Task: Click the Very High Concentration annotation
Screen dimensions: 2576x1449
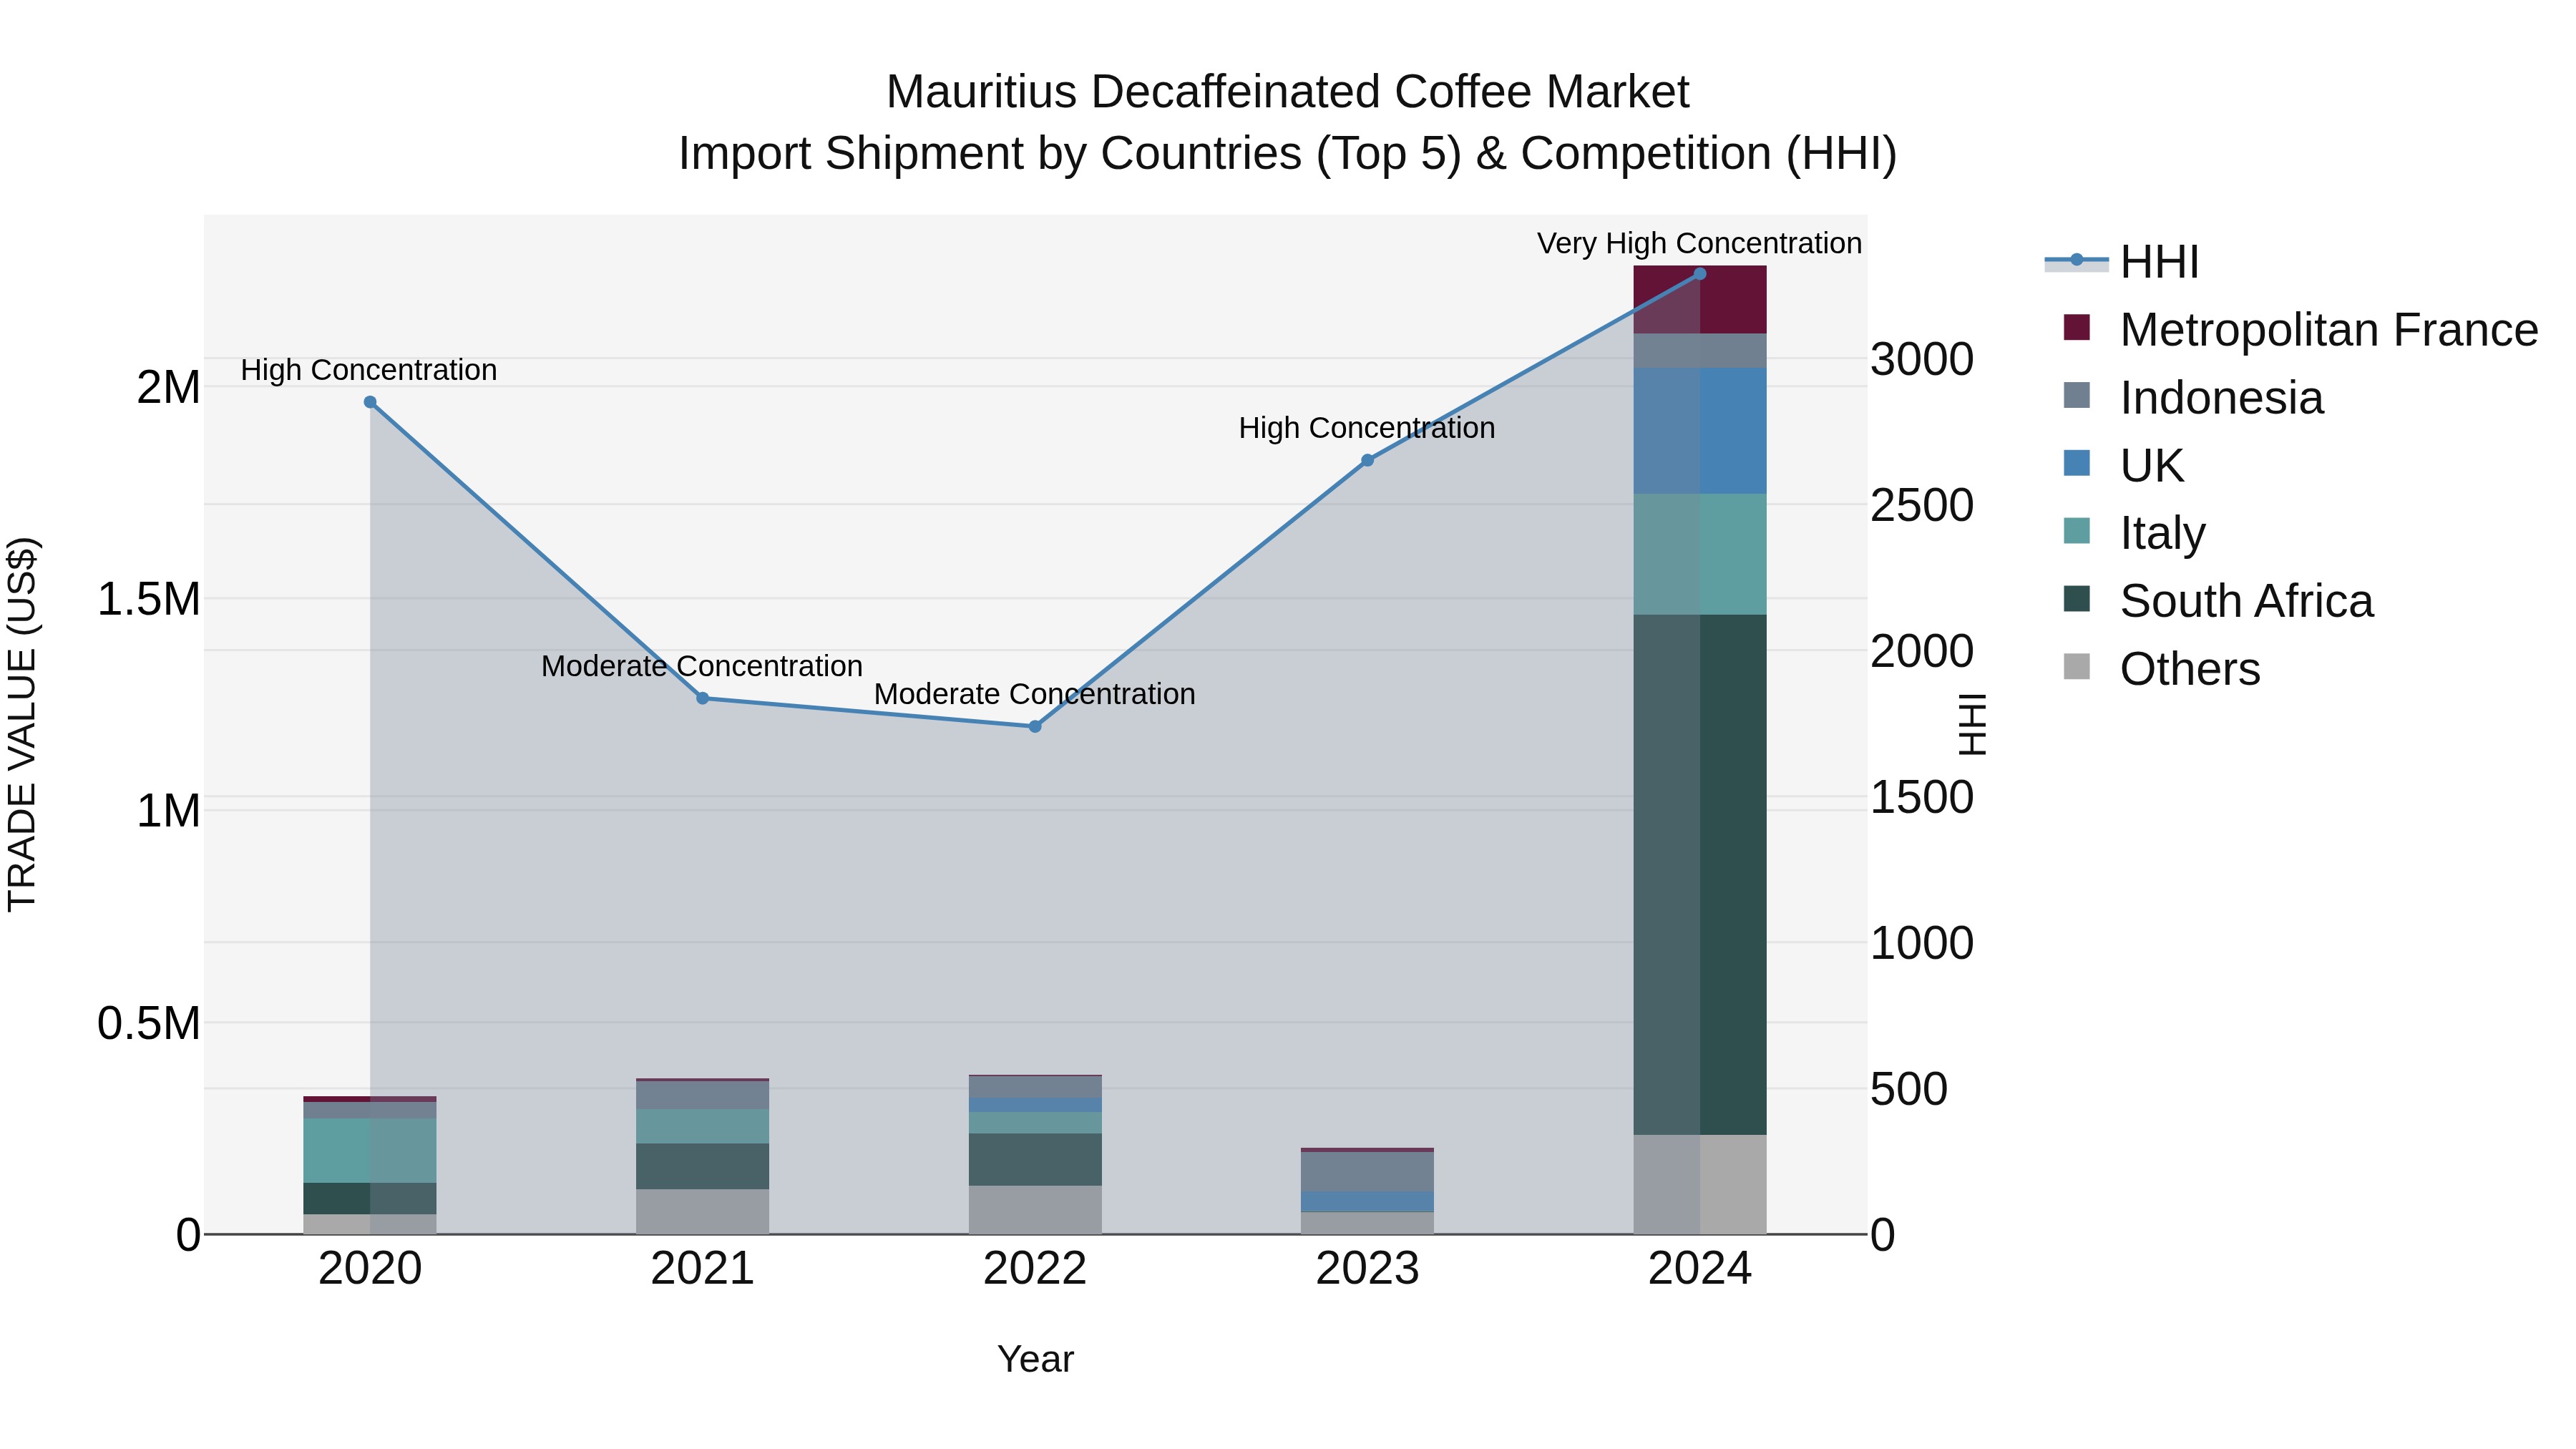Action: [1699, 243]
